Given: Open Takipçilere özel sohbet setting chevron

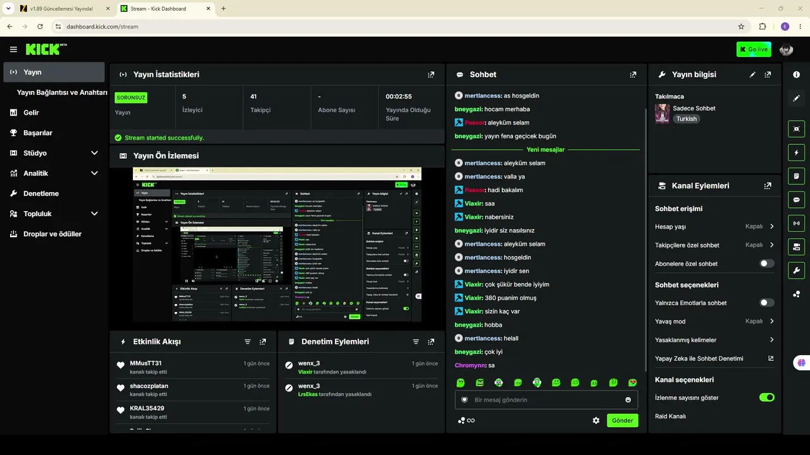Looking at the screenshot, I should pos(772,245).
